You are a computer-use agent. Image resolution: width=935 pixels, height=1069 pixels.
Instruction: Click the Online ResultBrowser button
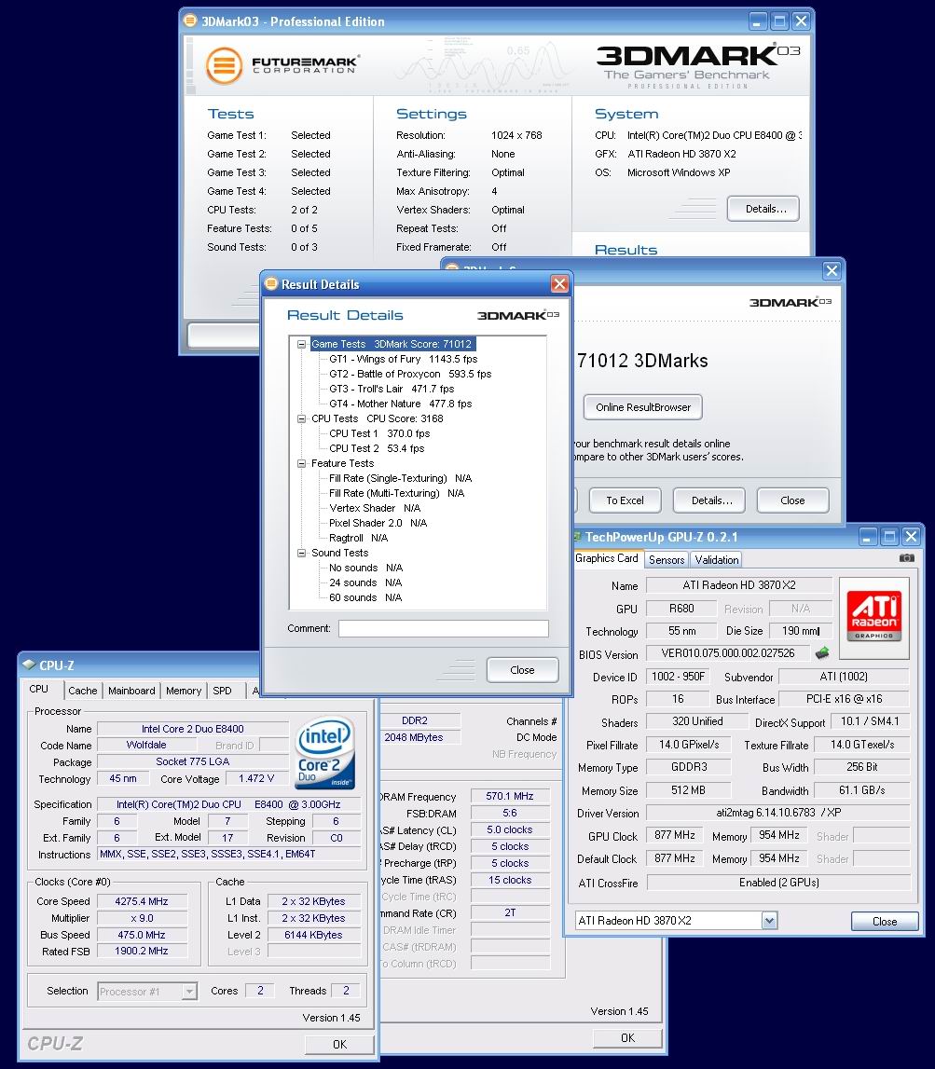(x=643, y=407)
